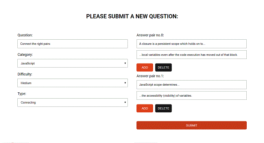Image resolution: width=264 pixels, height=143 pixels.
Task: Edit the closure first answer field
Action: pyautogui.click(x=192, y=44)
